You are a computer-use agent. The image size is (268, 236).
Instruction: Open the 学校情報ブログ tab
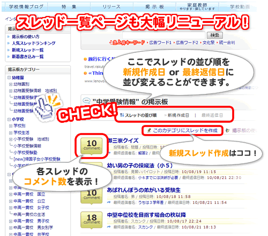tap(26, 7)
